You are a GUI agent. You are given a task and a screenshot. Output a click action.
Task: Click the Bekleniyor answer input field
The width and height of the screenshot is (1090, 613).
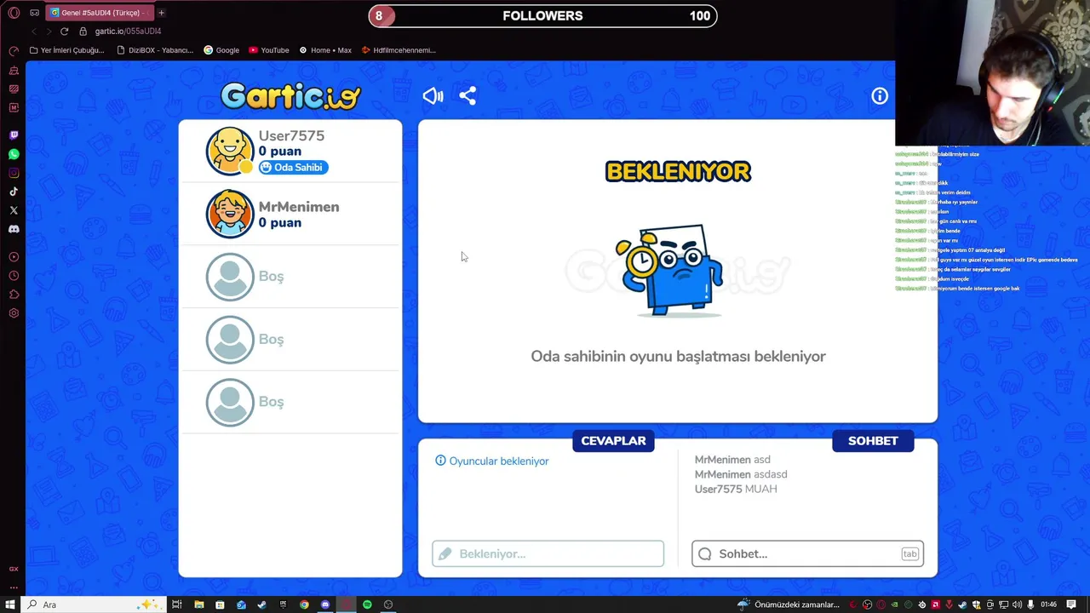click(548, 553)
